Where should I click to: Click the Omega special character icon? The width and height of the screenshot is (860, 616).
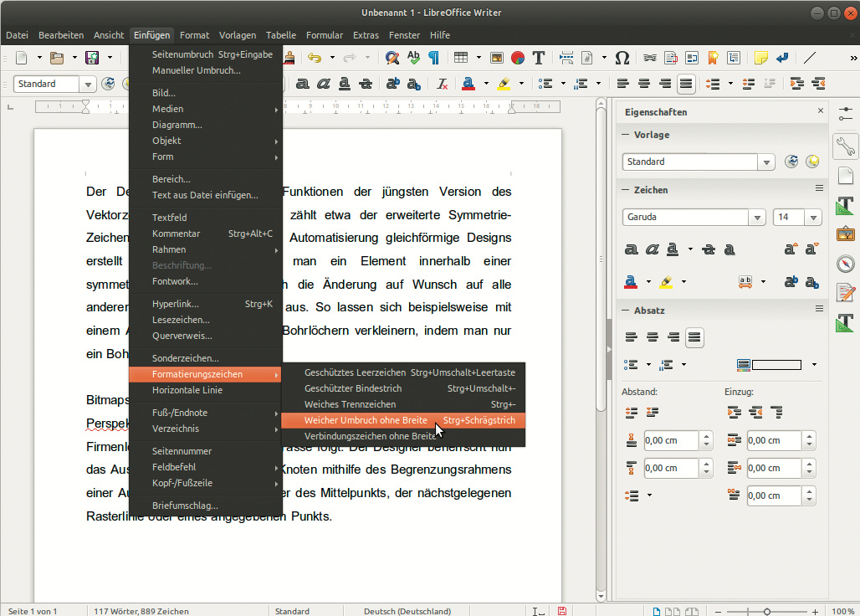[622, 58]
